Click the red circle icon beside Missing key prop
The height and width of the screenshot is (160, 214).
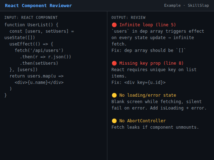coord(114,63)
